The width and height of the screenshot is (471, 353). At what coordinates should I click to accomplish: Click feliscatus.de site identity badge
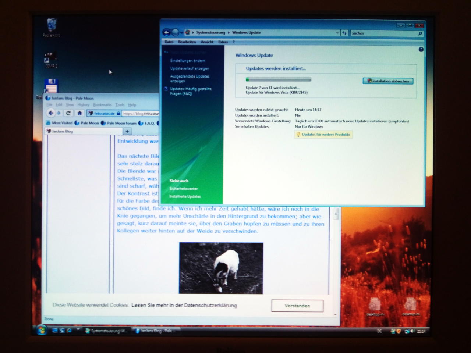(104, 114)
